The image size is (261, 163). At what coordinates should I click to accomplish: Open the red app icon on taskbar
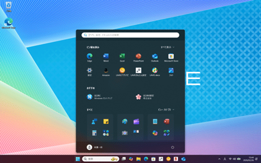pyautogui.click(x=176, y=159)
